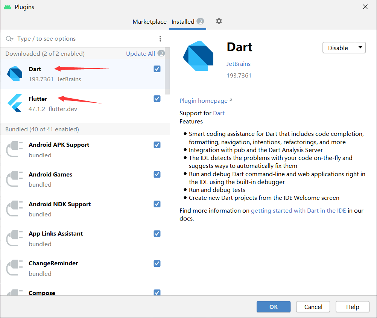
Task: Confirm with the OK button
Action: pos(274,307)
